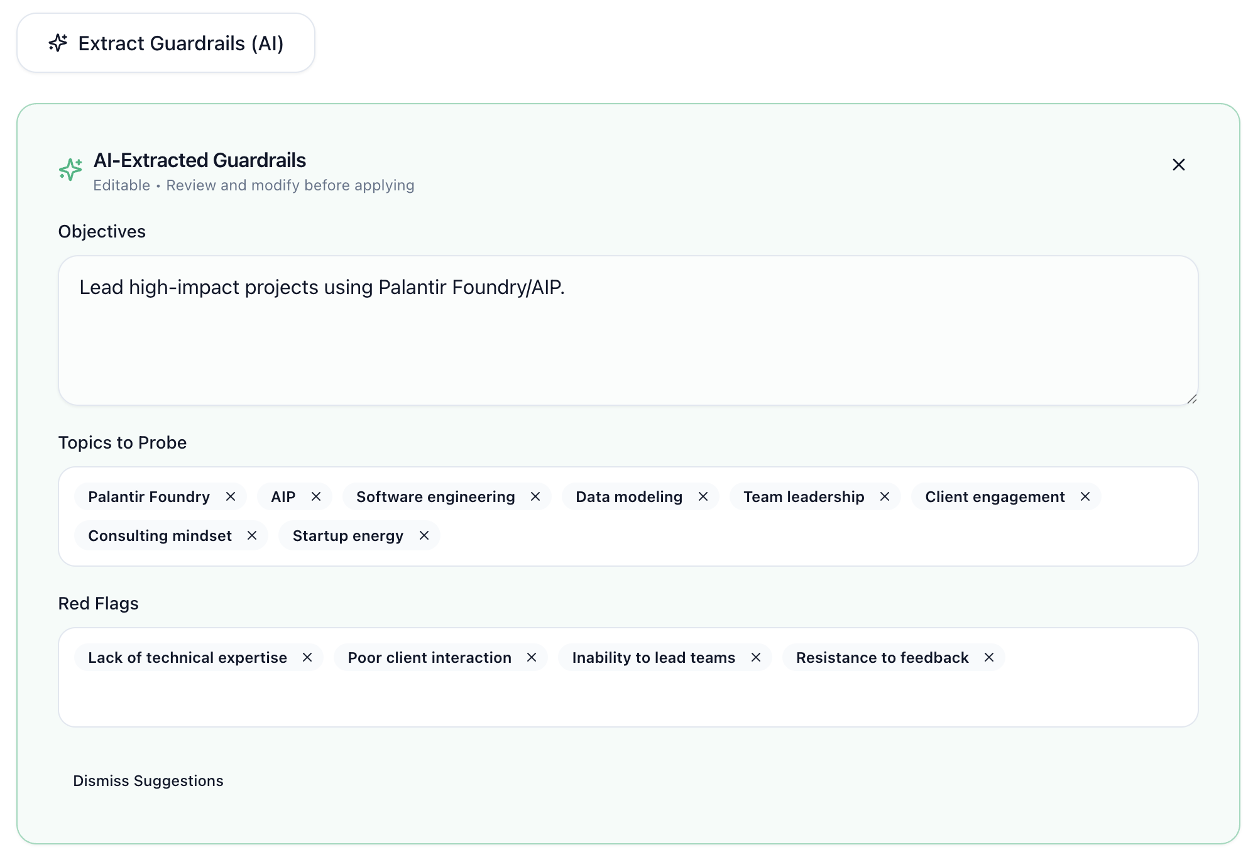Remove Inability to lead teams flag
Viewport: 1253px width, 857px height.
click(756, 657)
